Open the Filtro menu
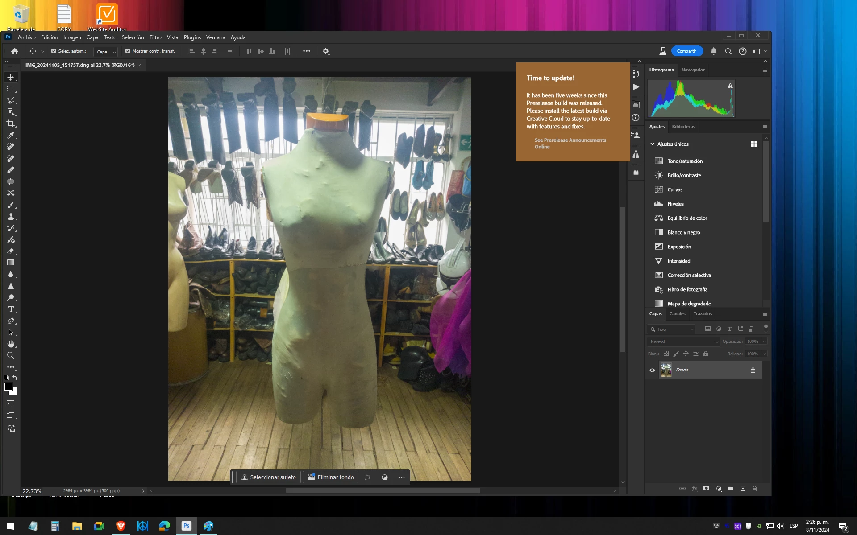 click(x=155, y=37)
